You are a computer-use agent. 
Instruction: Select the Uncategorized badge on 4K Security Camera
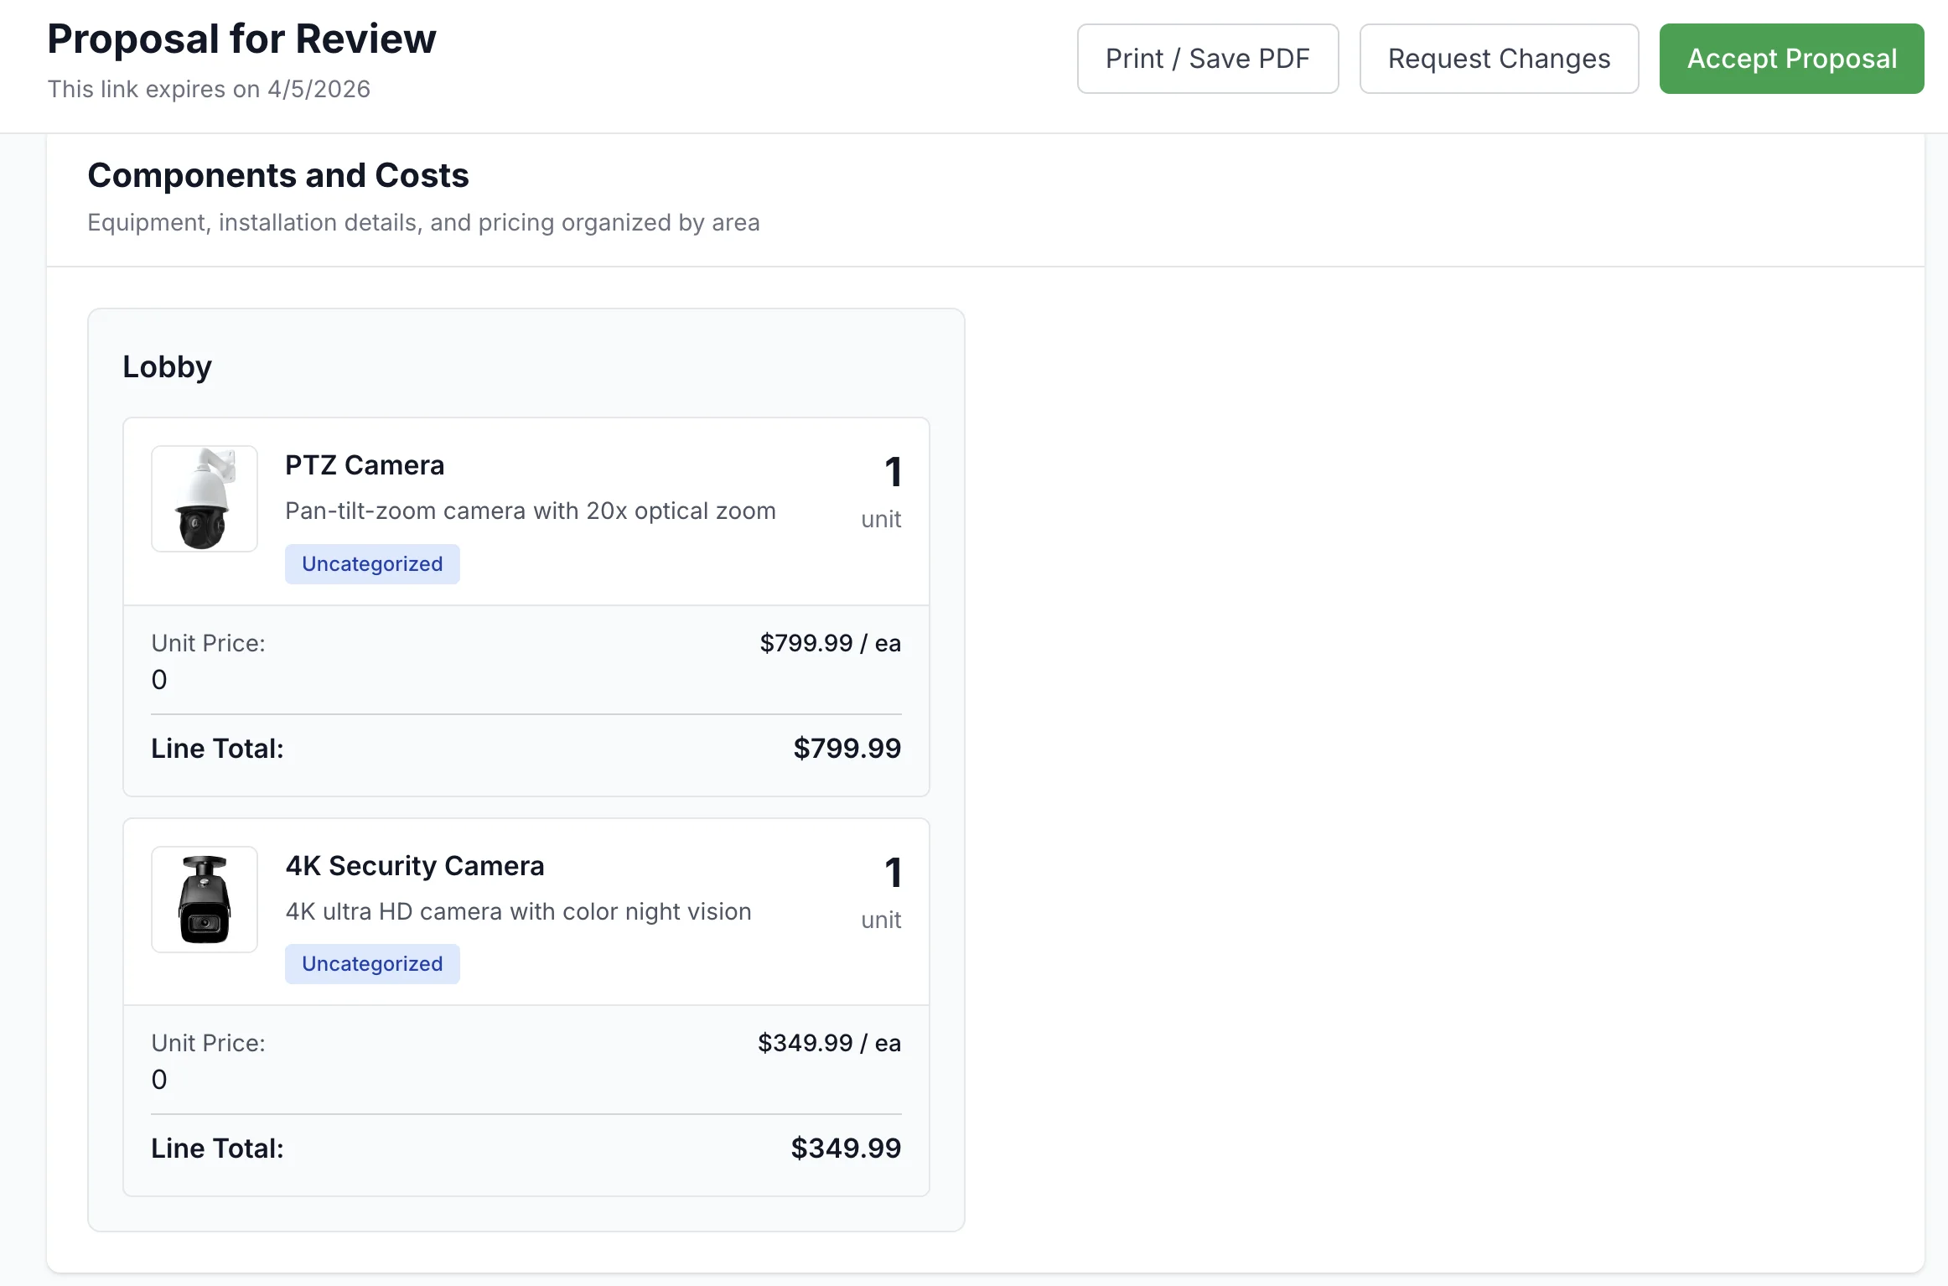(x=371, y=963)
